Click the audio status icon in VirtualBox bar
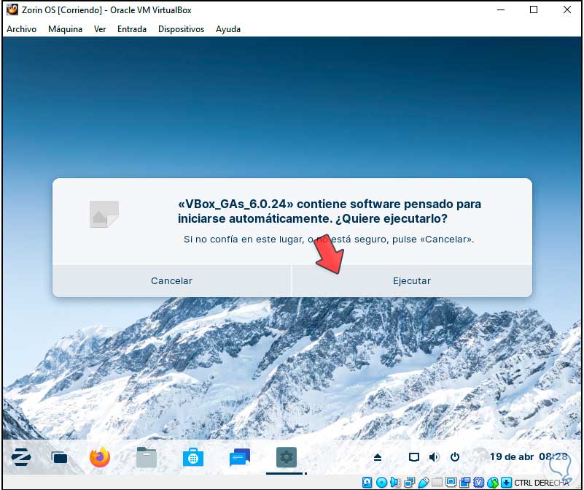 coord(396,483)
